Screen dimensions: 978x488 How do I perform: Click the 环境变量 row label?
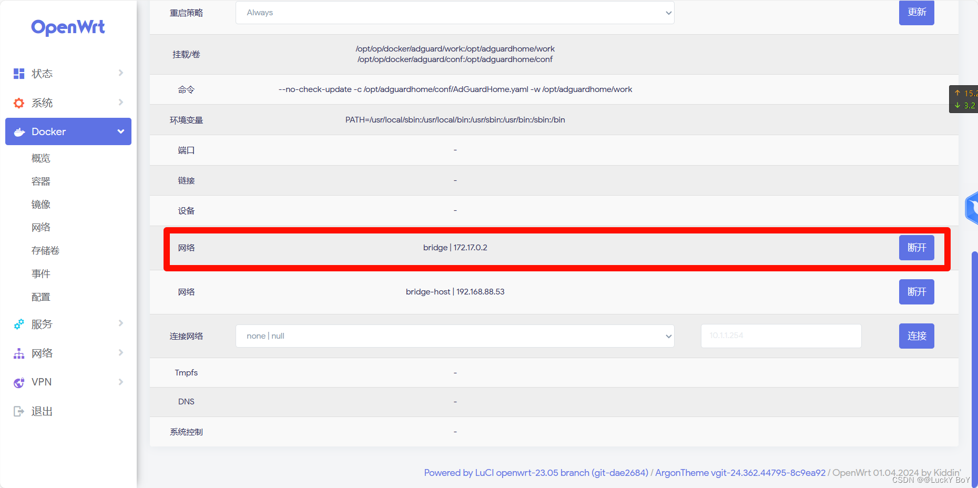click(186, 120)
